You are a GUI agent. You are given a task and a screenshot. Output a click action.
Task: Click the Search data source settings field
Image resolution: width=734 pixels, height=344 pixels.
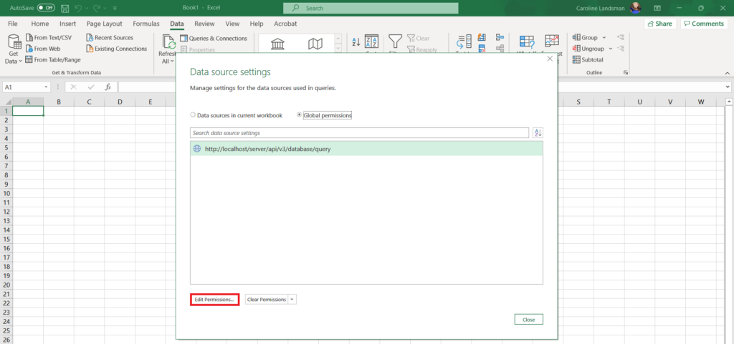click(x=360, y=133)
